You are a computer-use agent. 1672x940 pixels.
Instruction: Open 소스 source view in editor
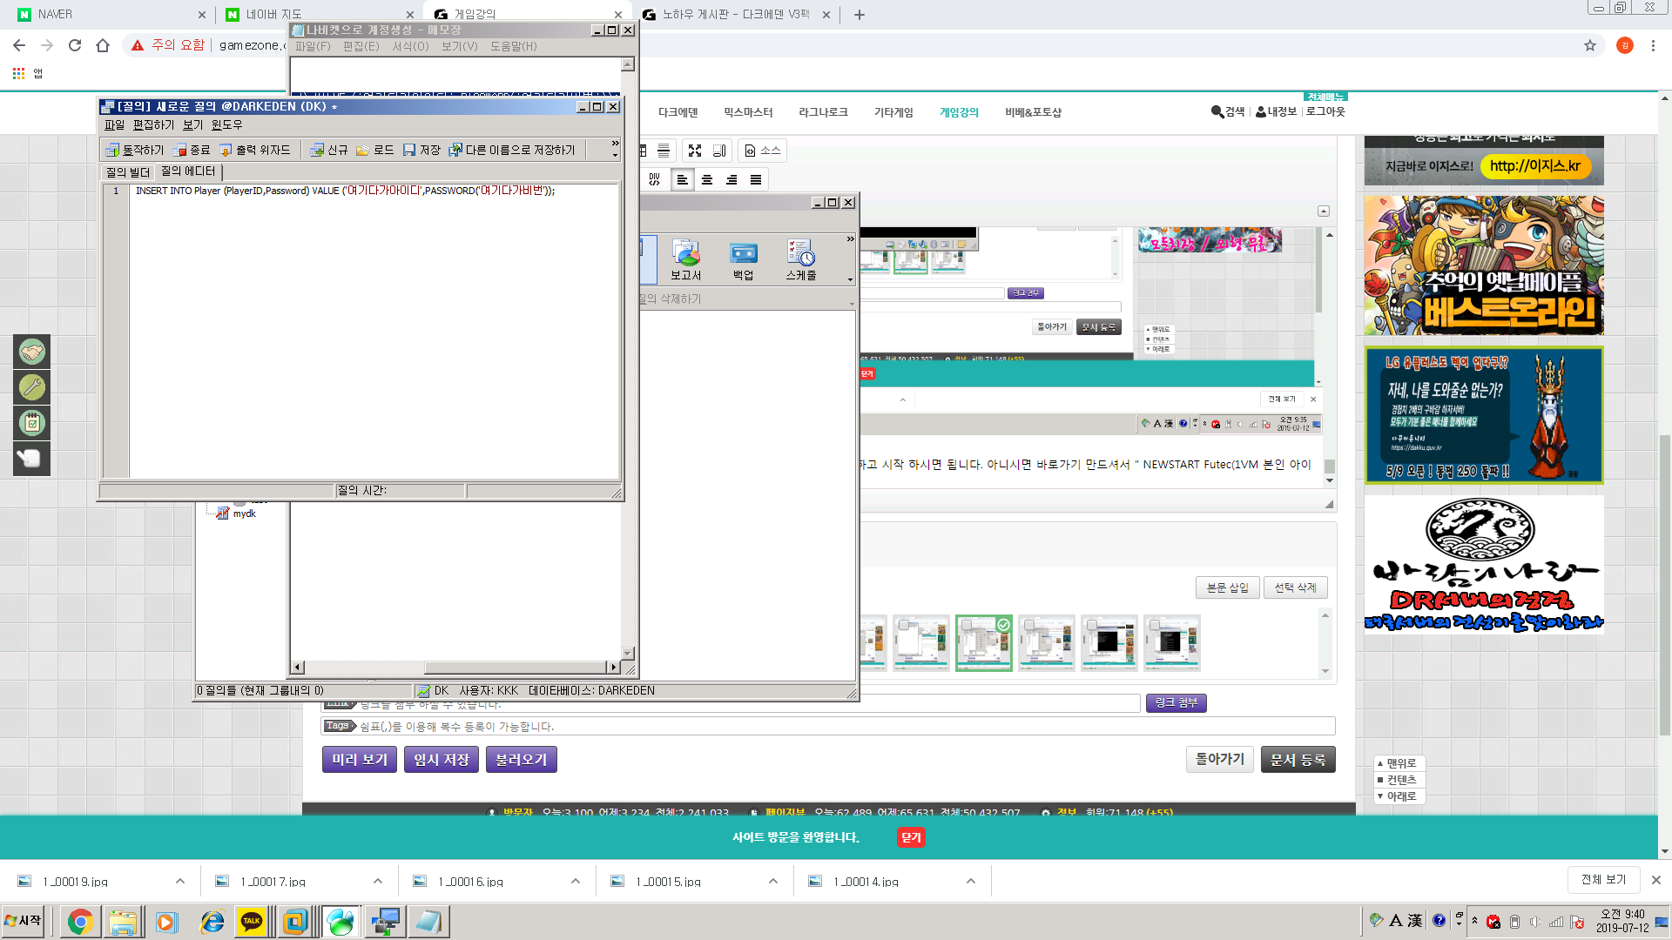(763, 151)
